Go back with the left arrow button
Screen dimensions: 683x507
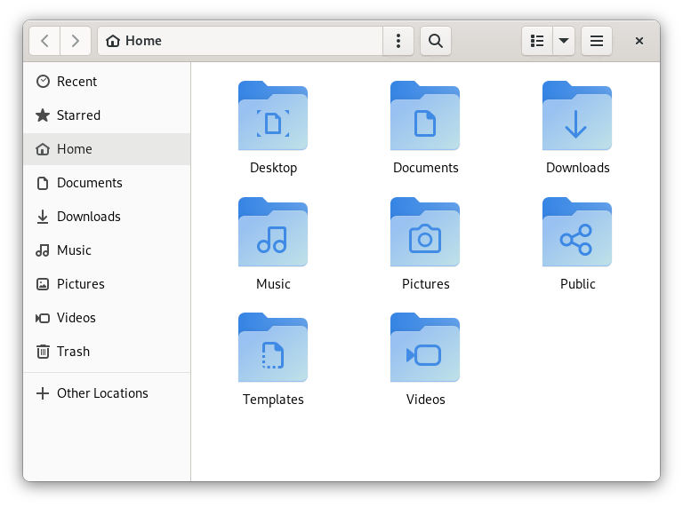click(x=44, y=41)
